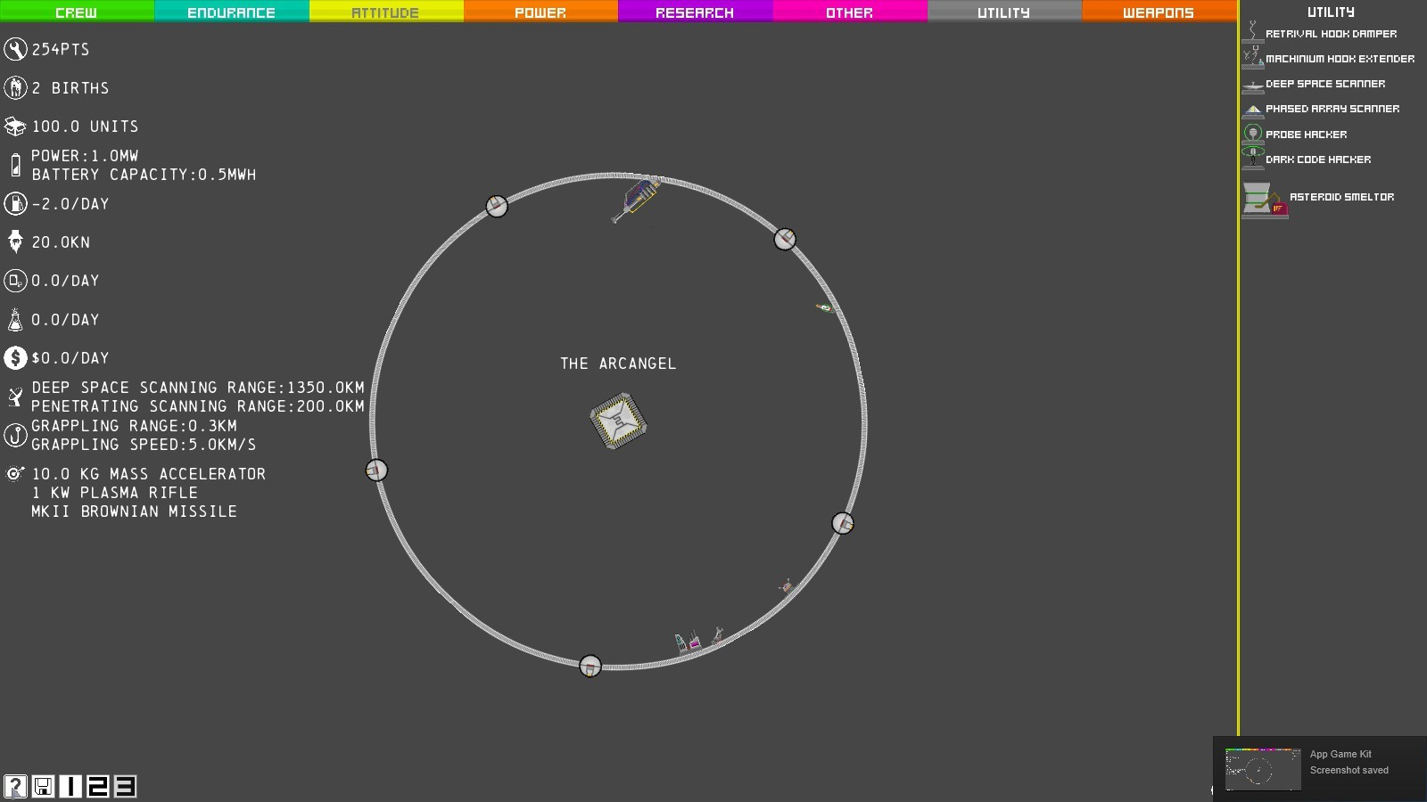This screenshot has width=1427, height=802.
Task: Select the Attitude tab
Action: 386,12
